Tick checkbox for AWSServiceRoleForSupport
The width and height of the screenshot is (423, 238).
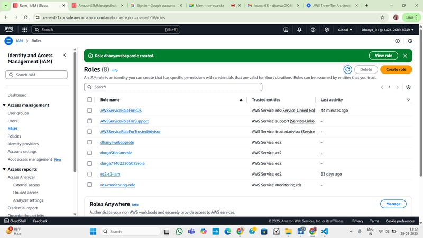(x=89, y=121)
